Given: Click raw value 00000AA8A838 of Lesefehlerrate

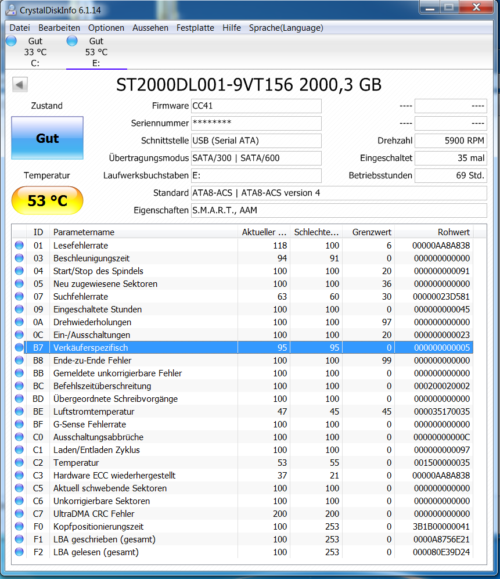Looking at the screenshot, I should [441, 246].
